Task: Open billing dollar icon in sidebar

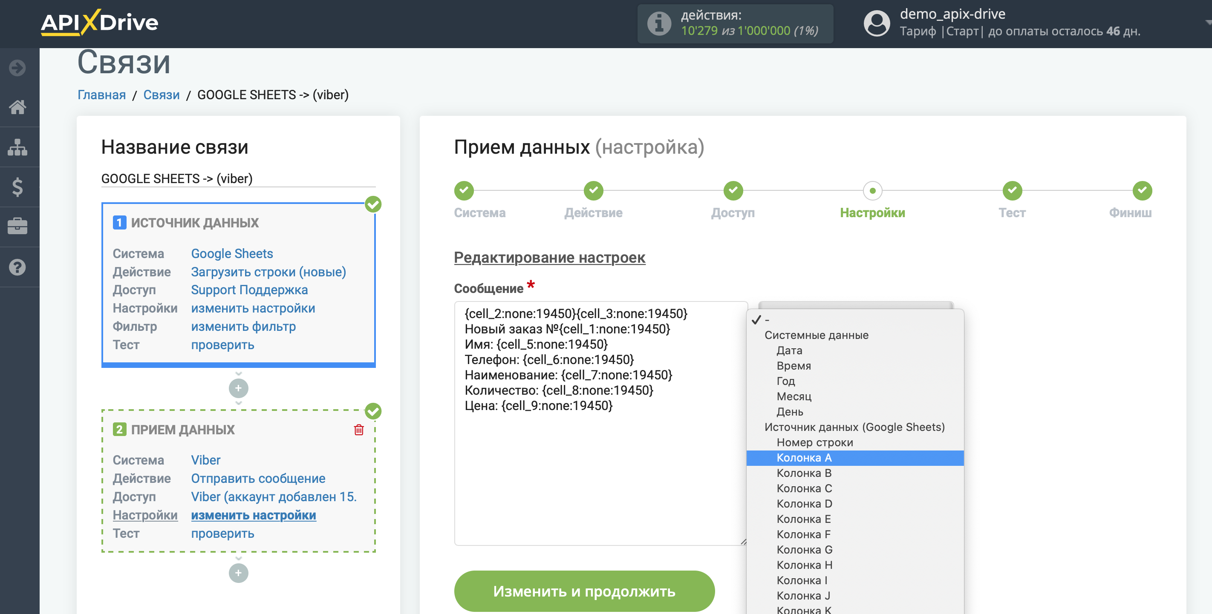Action: point(17,187)
